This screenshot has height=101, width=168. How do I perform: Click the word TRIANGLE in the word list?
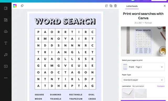coord(56,99)
